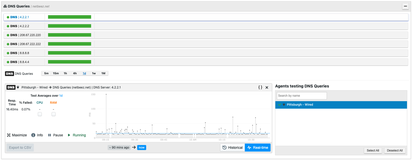The image size is (412, 160).
Task: Click Export to CSV
Action: pos(20,147)
